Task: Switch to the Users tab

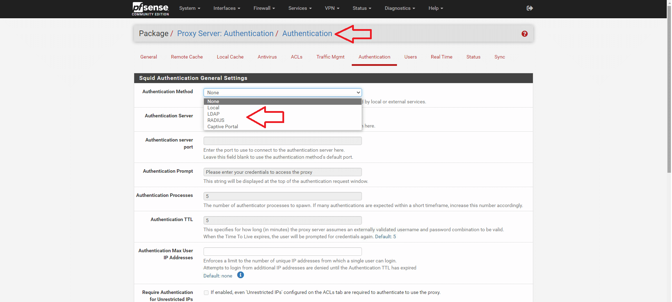Action: (x=410, y=57)
